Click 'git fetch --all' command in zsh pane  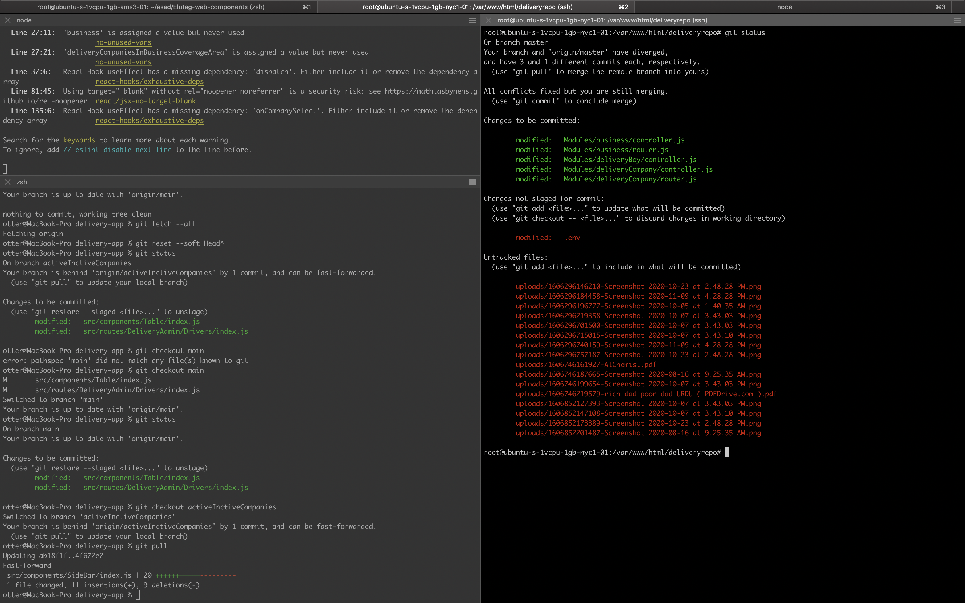(165, 224)
